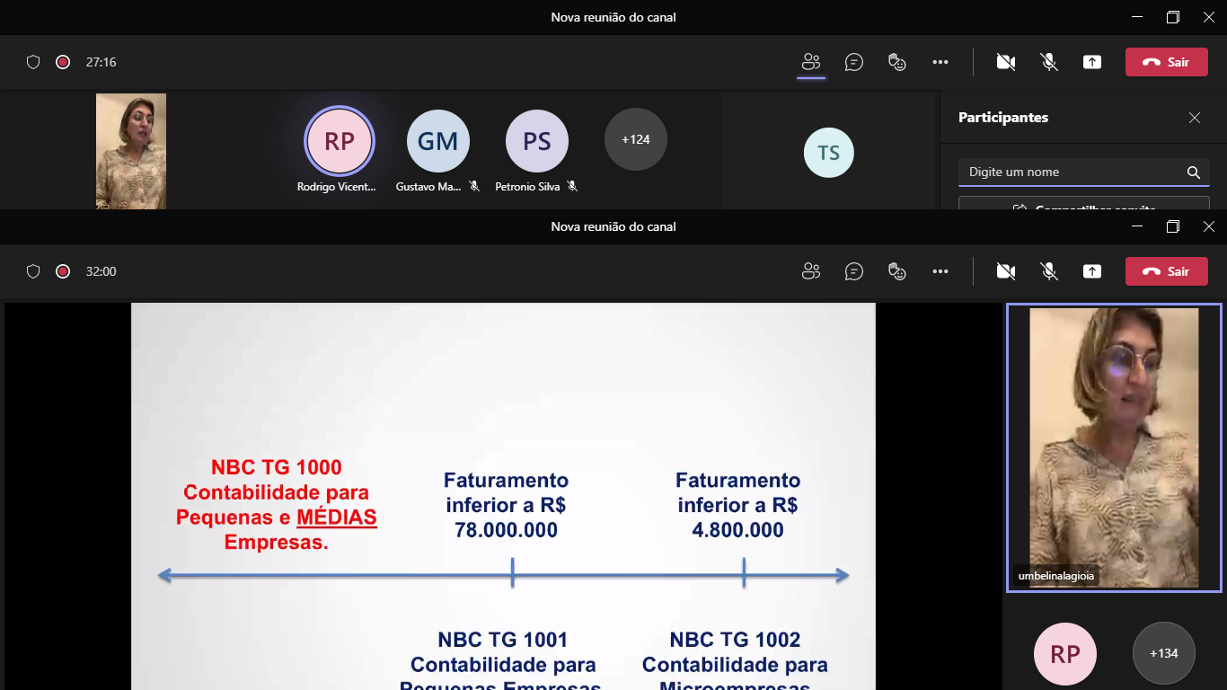The image size is (1227, 690).
Task: Select the umbelinalagioia video thumbnail
Action: click(x=1113, y=447)
